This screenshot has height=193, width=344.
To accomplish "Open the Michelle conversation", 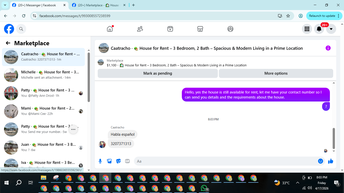I will [x=44, y=75].
